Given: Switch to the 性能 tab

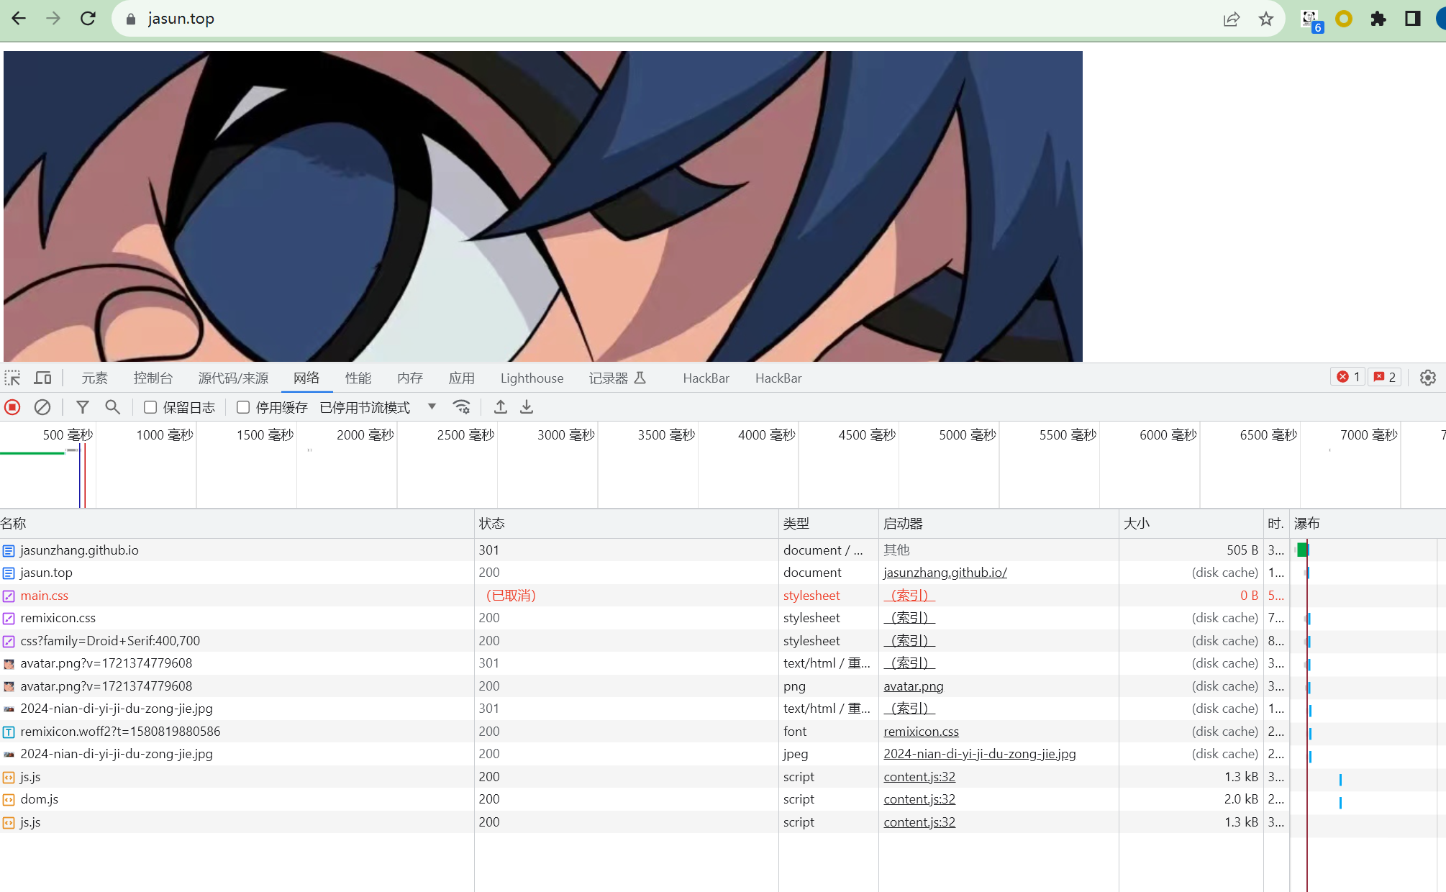Looking at the screenshot, I should (x=358, y=378).
